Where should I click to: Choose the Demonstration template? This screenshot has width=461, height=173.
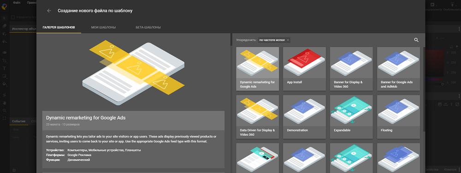(305, 117)
